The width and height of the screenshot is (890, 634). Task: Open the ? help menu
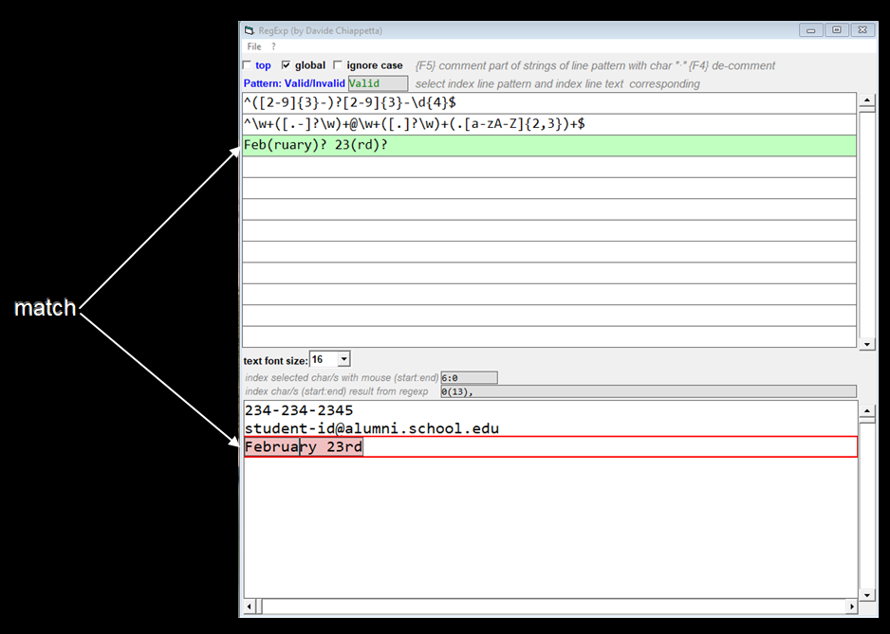tap(273, 46)
